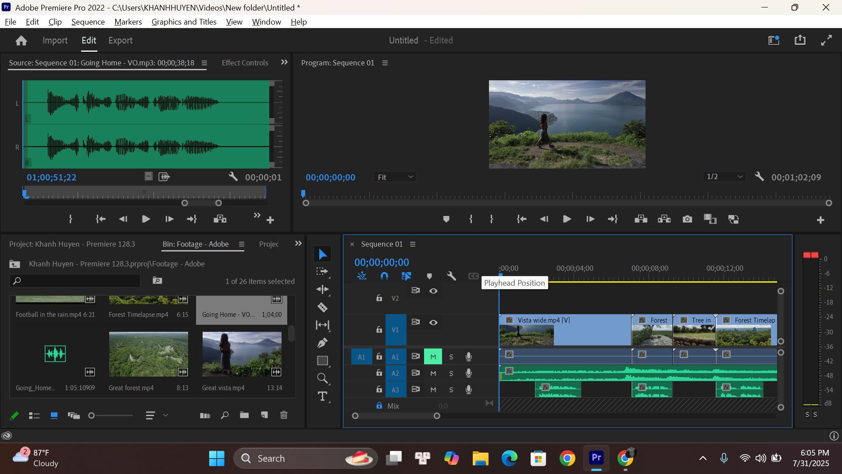842x474 pixels.
Task: Select the Great forest.mp4 thumbnail
Action: 149,354
